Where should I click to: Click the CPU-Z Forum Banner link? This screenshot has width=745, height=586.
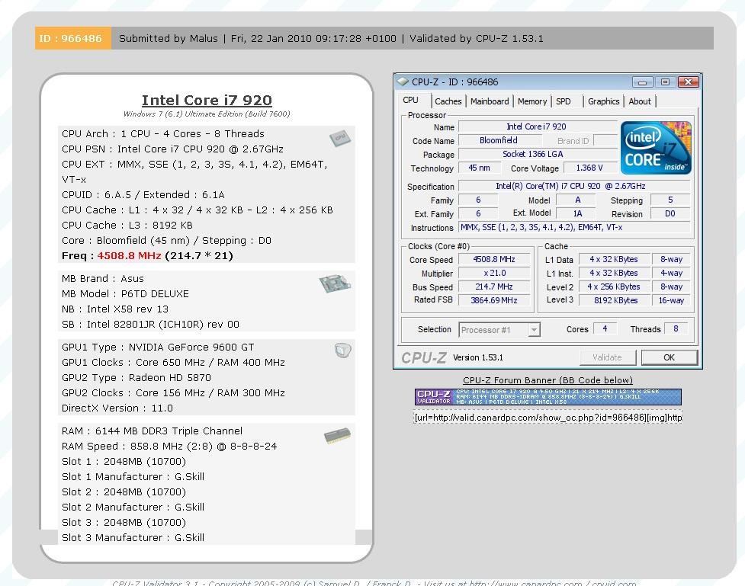coord(548,380)
